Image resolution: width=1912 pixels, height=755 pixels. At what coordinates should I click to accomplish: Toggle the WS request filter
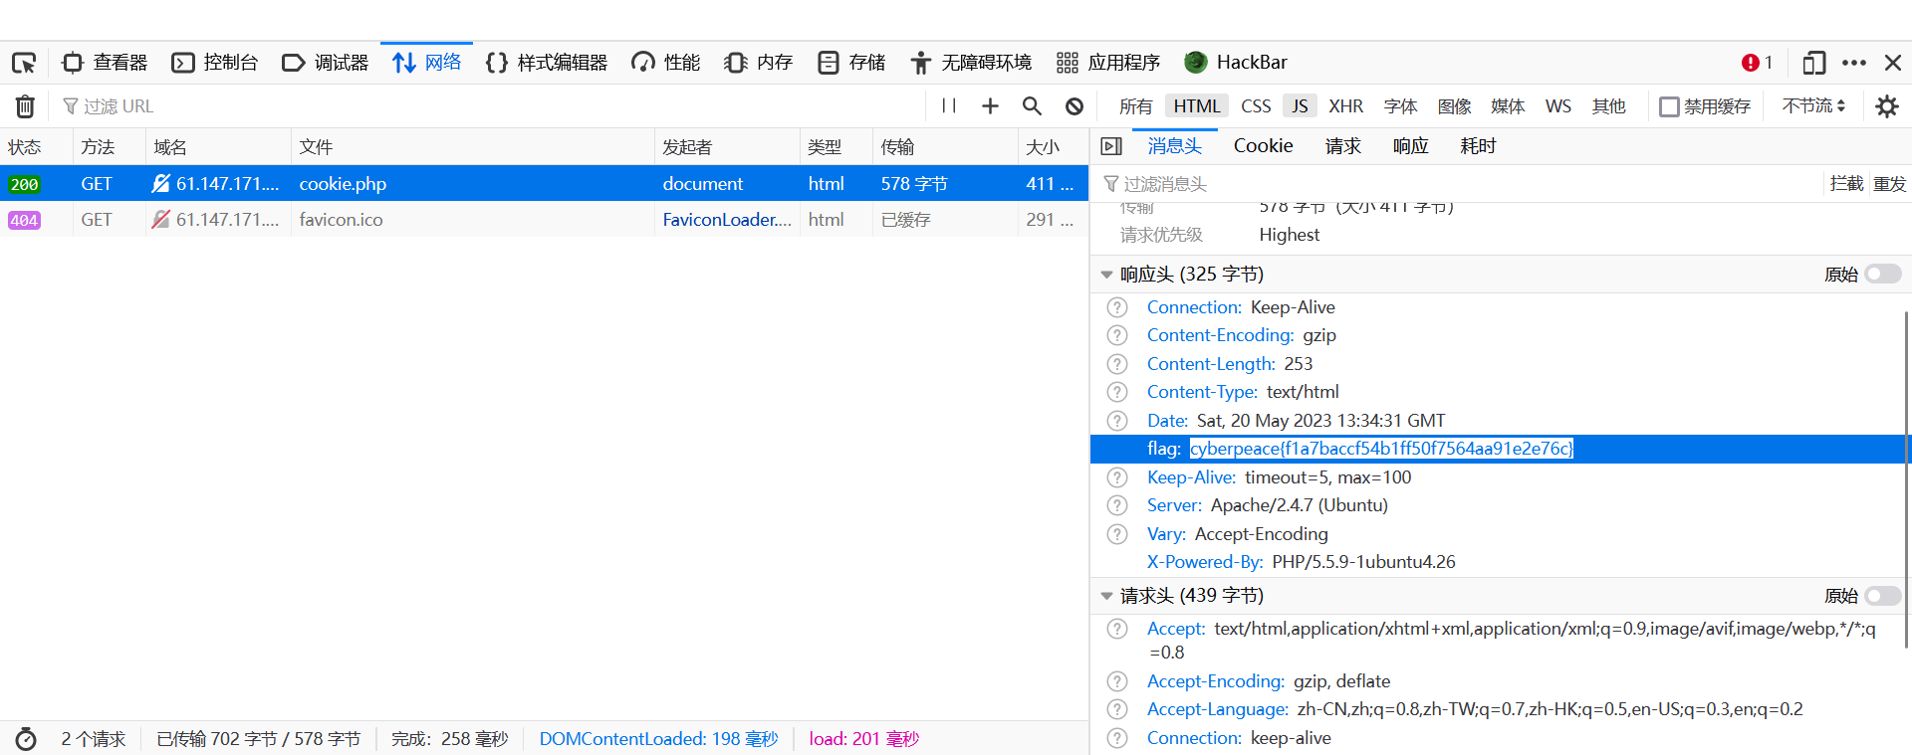[x=1557, y=106]
